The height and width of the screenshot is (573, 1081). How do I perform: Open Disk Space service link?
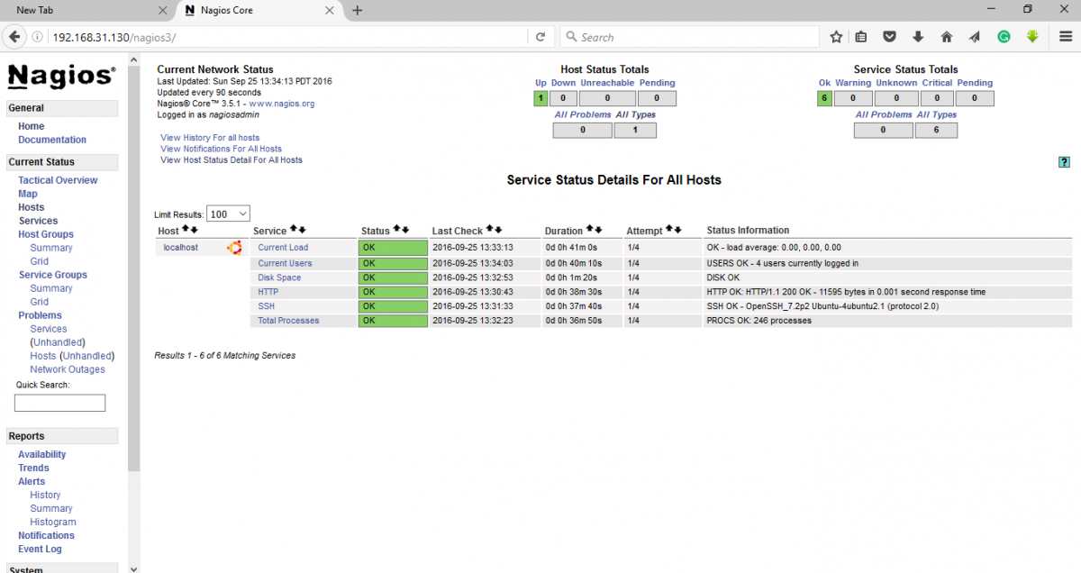tap(279, 277)
